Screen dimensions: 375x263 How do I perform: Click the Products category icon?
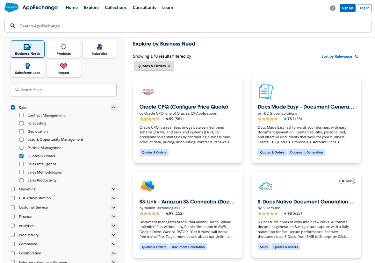pyautogui.click(x=63, y=46)
